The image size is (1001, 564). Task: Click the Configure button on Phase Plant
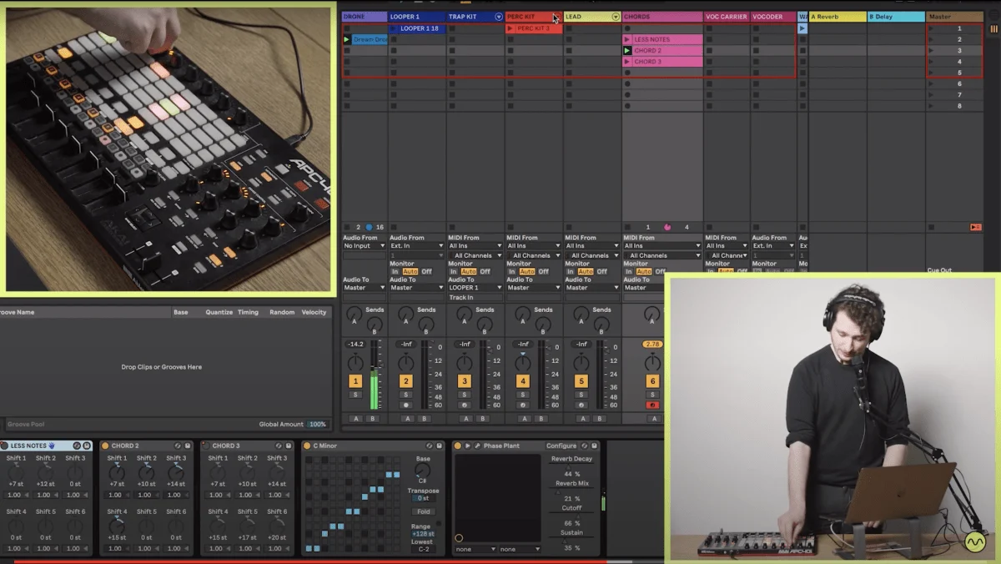click(561, 446)
